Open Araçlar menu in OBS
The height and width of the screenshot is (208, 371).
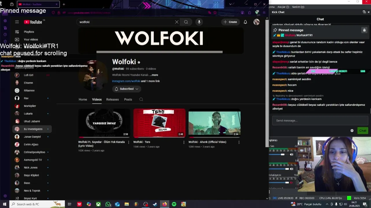coord(283,7)
